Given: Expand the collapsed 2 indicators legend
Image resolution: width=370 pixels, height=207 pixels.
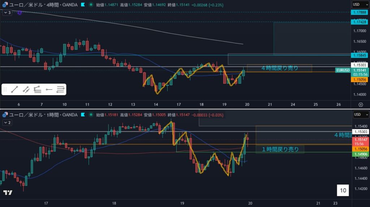Looking at the screenshot, I should coord(7,123).
